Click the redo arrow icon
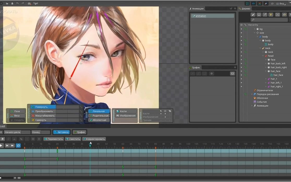This screenshot has width=291, height=182. tap(23, 3)
